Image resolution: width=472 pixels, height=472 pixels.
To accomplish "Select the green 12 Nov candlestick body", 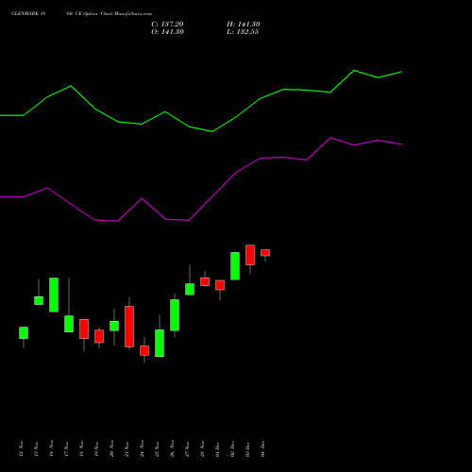I will (24, 332).
